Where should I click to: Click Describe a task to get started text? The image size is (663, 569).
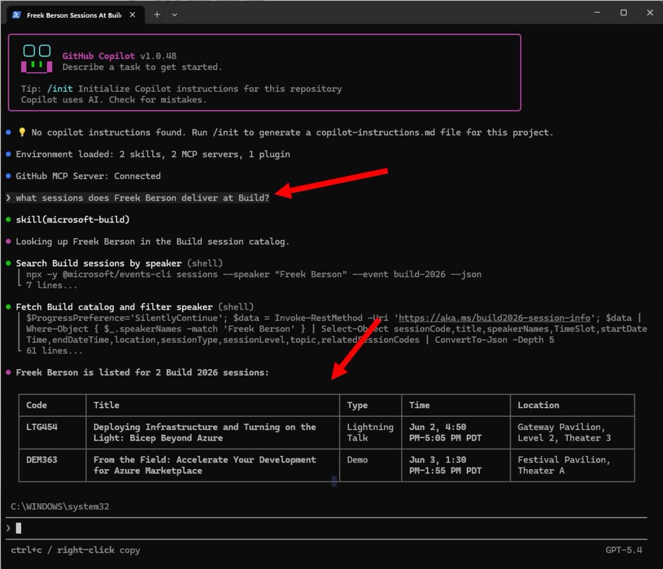pos(142,67)
